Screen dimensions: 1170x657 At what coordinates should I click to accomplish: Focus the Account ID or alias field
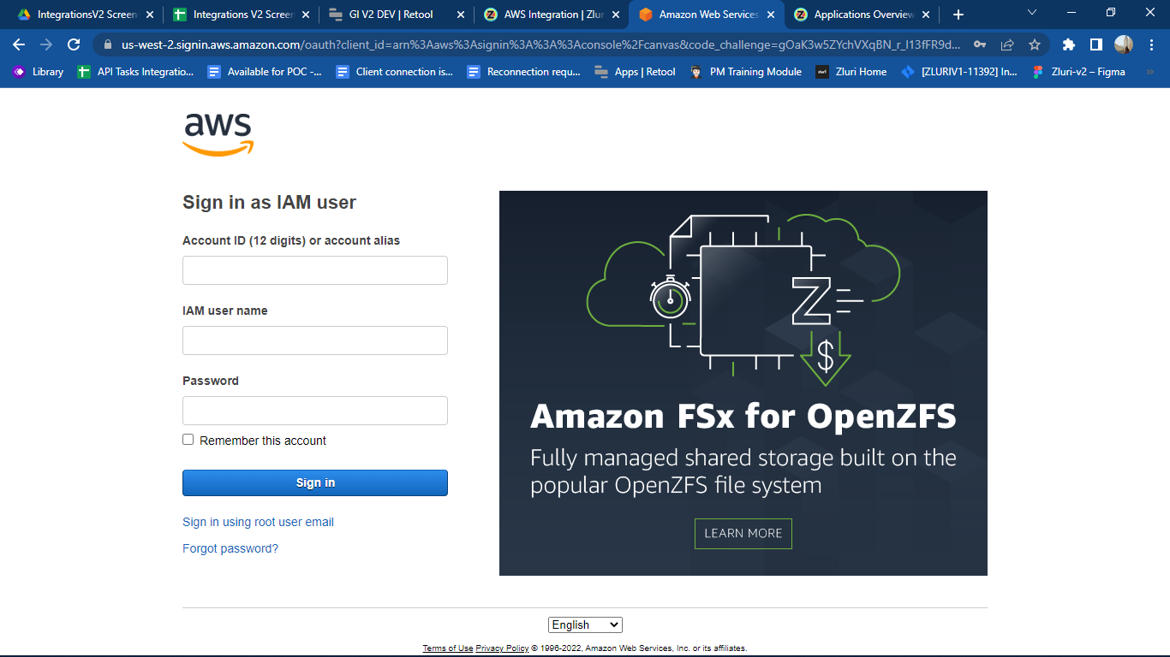pyautogui.click(x=315, y=270)
